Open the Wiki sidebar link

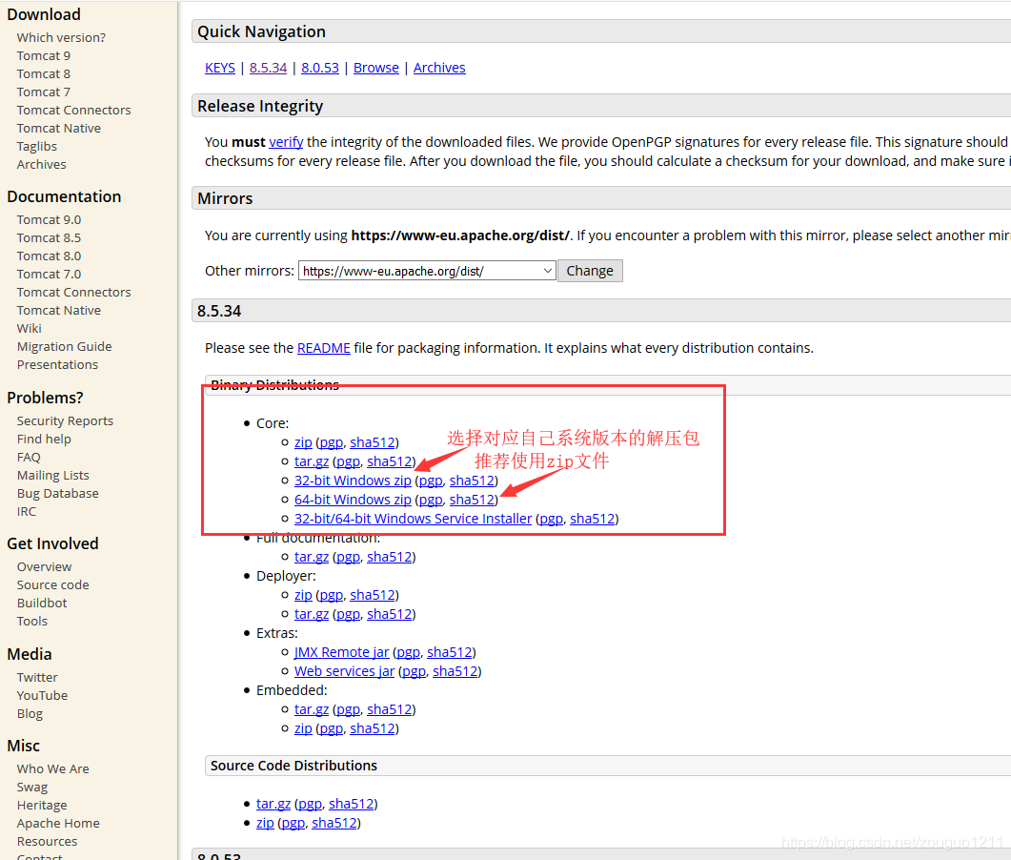pyautogui.click(x=29, y=328)
